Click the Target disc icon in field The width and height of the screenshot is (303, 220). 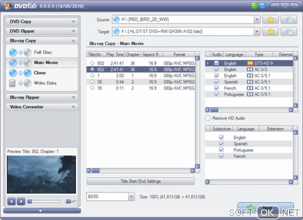[x=116, y=31]
